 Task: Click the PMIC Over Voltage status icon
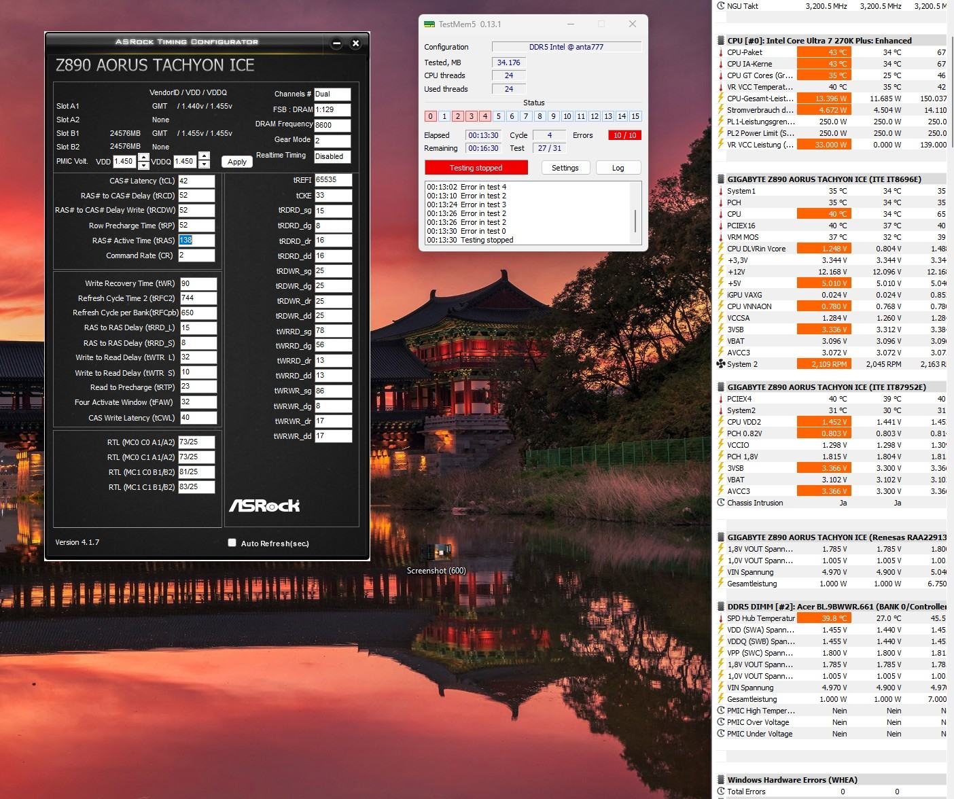(x=721, y=722)
